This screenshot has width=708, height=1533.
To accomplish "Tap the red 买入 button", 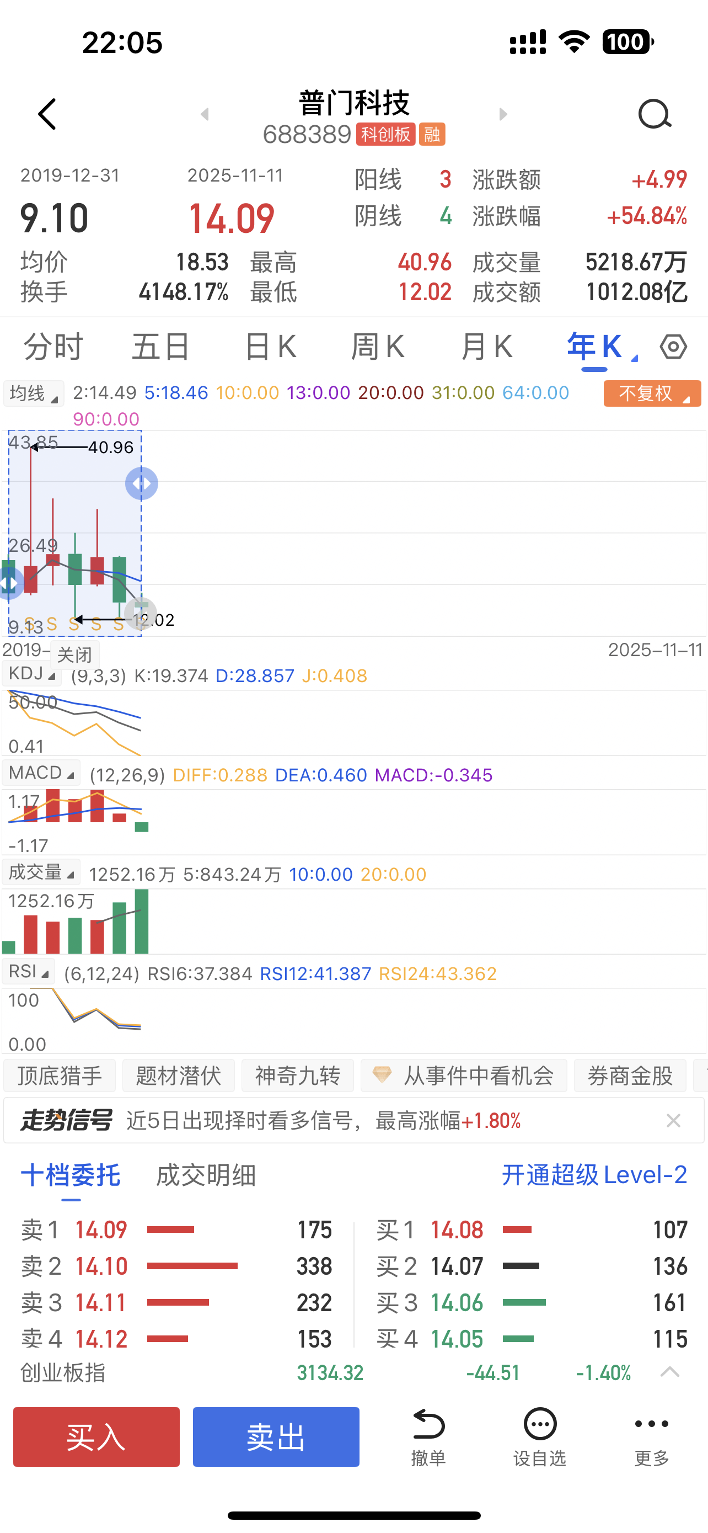I will tap(96, 1436).
